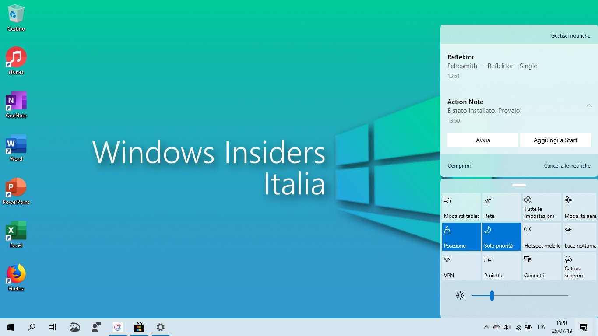Open the Firefox desktop shortcut
598x336 pixels.
pyautogui.click(x=16, y=278)
